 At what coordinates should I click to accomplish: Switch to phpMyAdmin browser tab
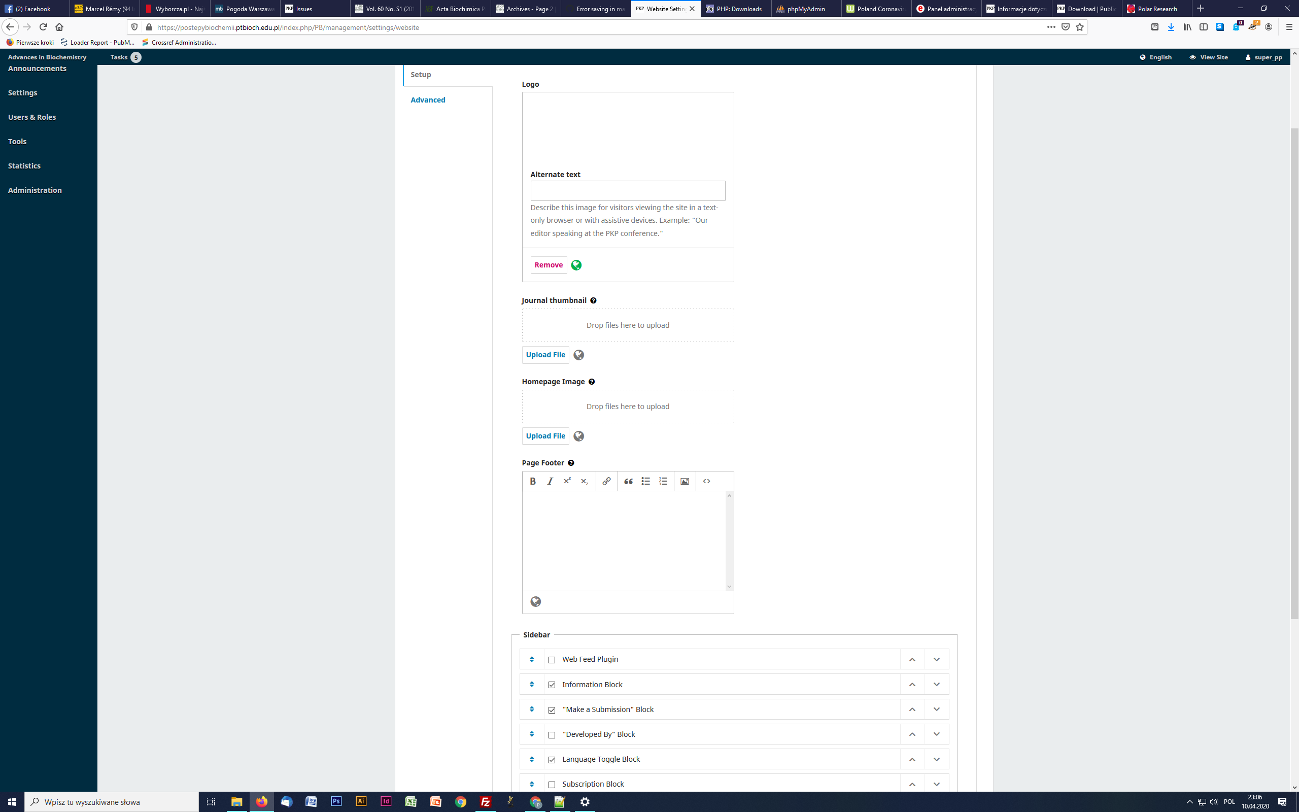(x=805, y=9)
